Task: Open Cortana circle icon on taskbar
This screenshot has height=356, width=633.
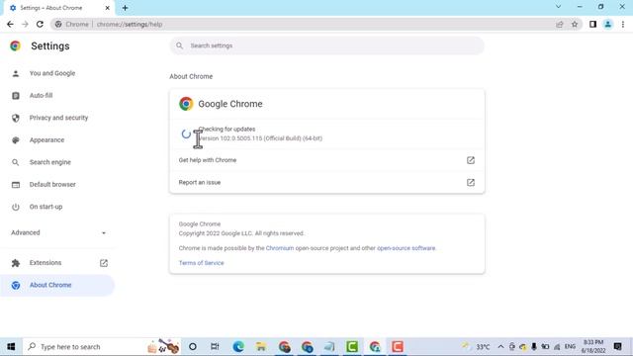Action: [x=193, y=347]
